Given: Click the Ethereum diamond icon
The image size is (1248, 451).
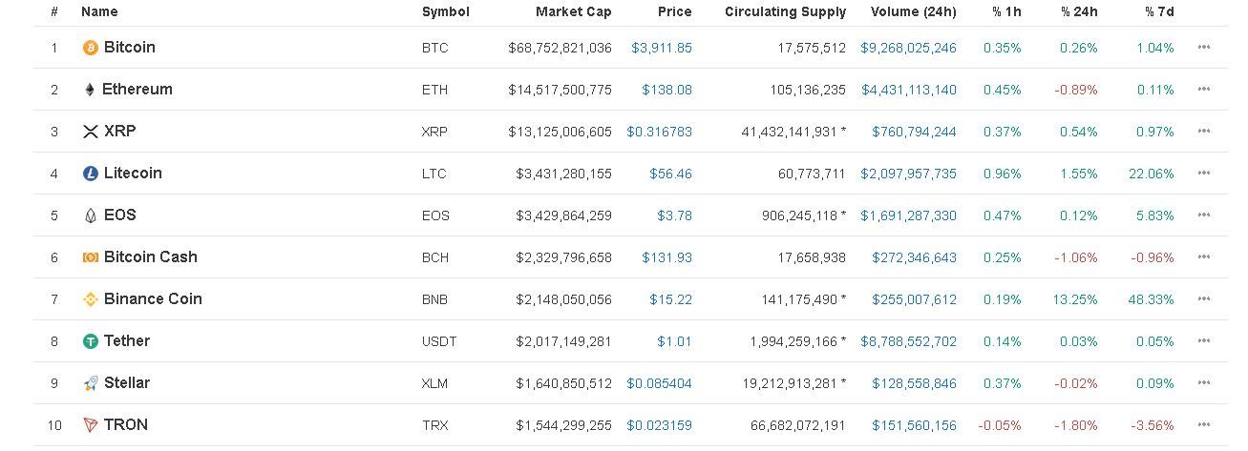Looking at the screenshot, I should pyautogui.click(x=90, y=90).
